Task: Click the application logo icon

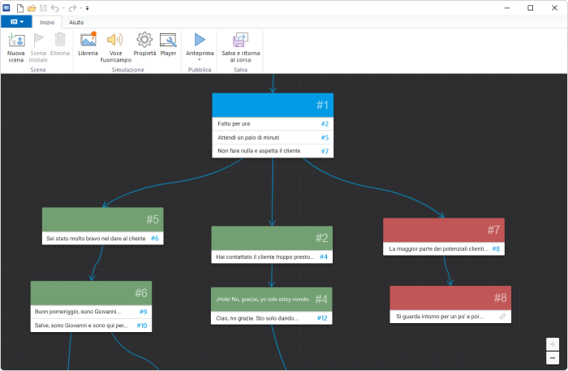Action: click(x=6, y=7)
